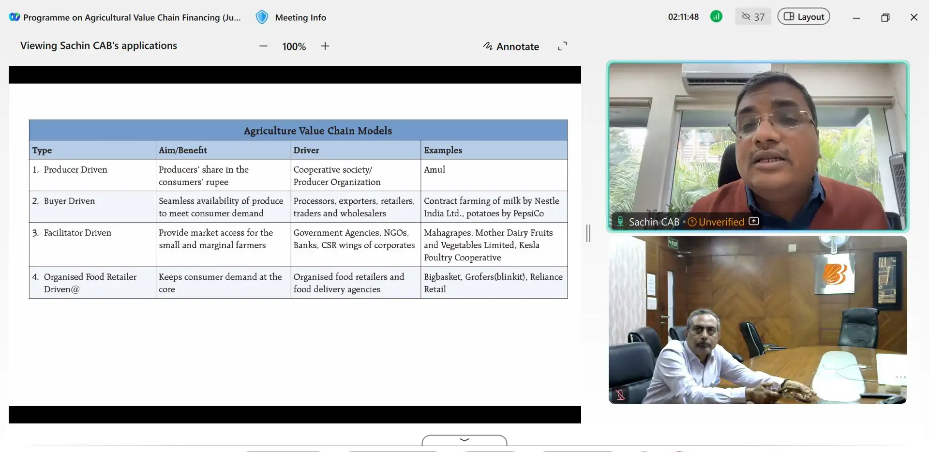Expand the hidden meeting controls chevron
Viewport: 929px width, 452px height.
click(464, 440)
